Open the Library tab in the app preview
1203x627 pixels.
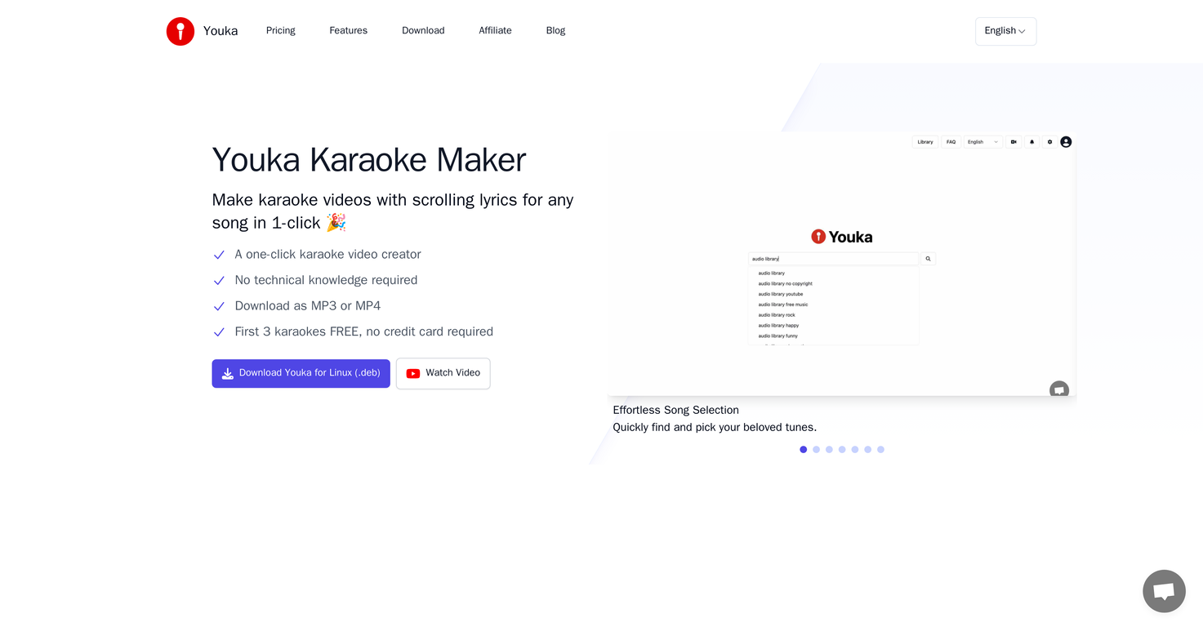click(925, 141)
